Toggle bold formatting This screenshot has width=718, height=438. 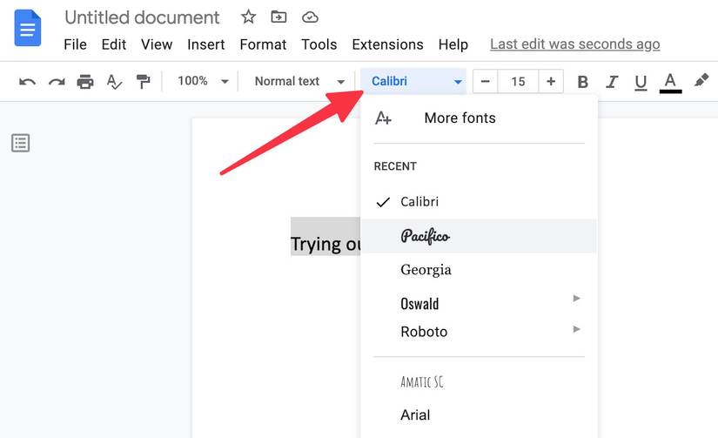[x=582, y=82]
